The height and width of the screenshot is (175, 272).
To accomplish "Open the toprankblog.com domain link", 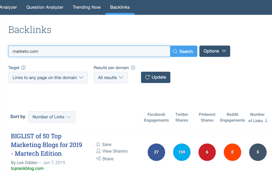I will point(27,168).
